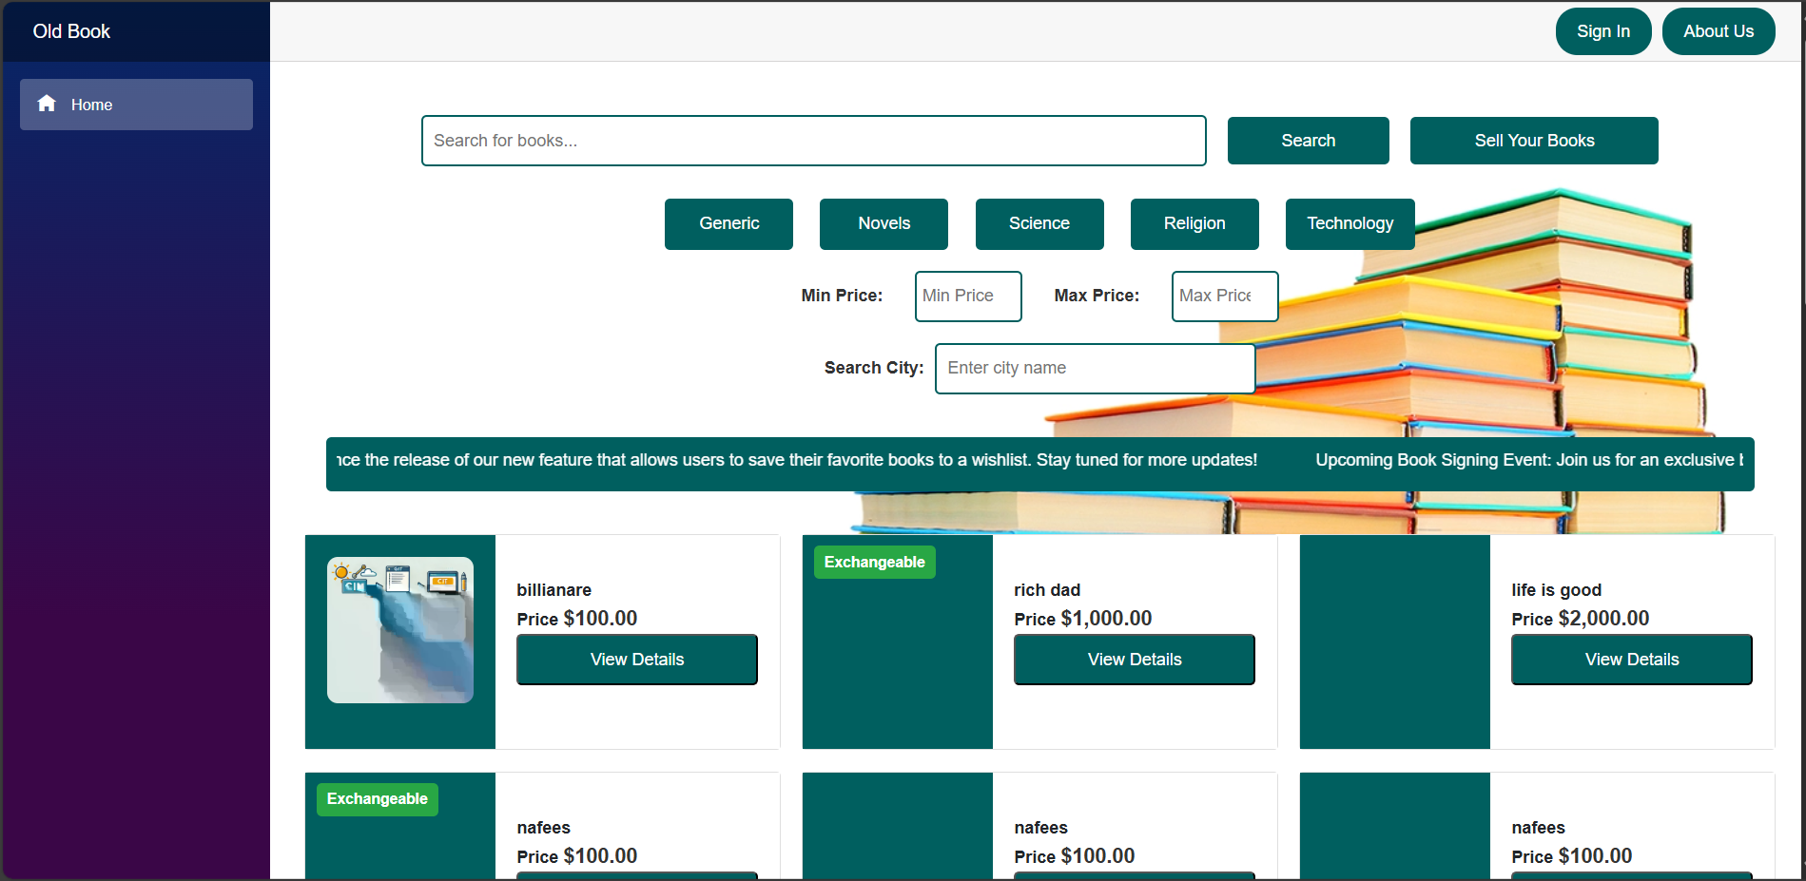Select the Technology category

coord(1350,224)
